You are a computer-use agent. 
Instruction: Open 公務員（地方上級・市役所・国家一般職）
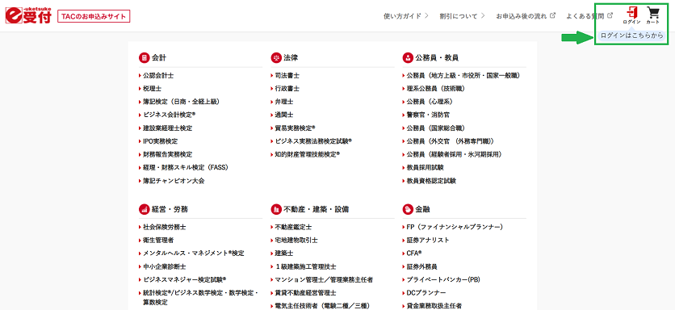tap(463, 75)
